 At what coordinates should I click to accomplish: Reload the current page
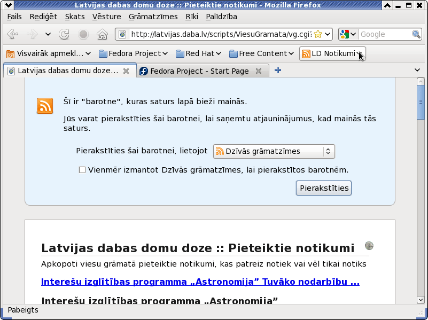coord(64,34)
